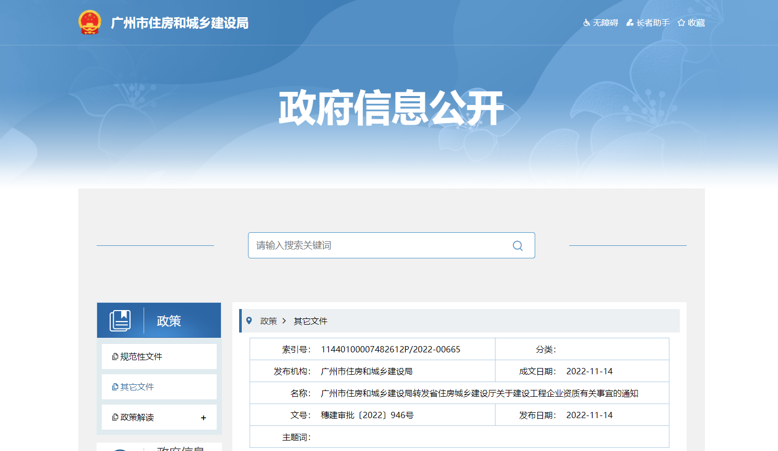Click the breadcrumb location pin icon
The height and width of the screenshot is (451, 778).
pyautogui.click(x=249, y=321)
